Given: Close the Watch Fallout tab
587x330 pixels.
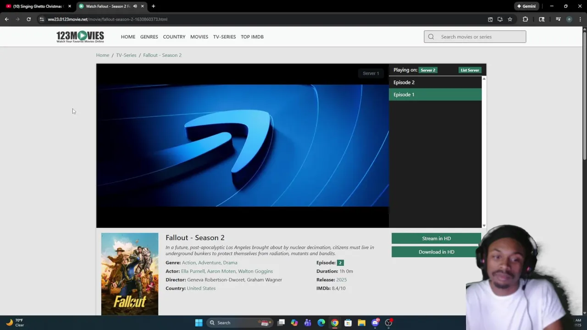Looking at the screenshot, I should coord(142,6).
